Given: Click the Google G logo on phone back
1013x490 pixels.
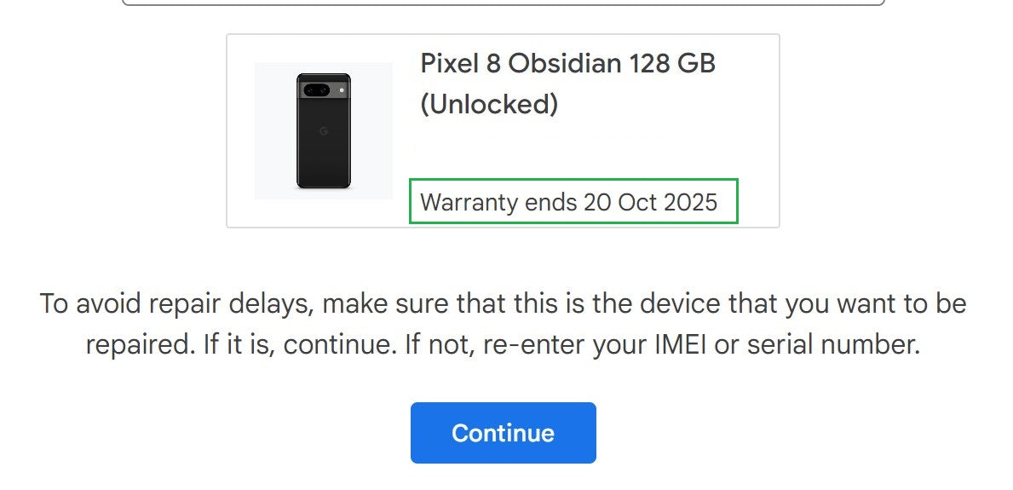Looking at the screenshot, I should point(324,131).
